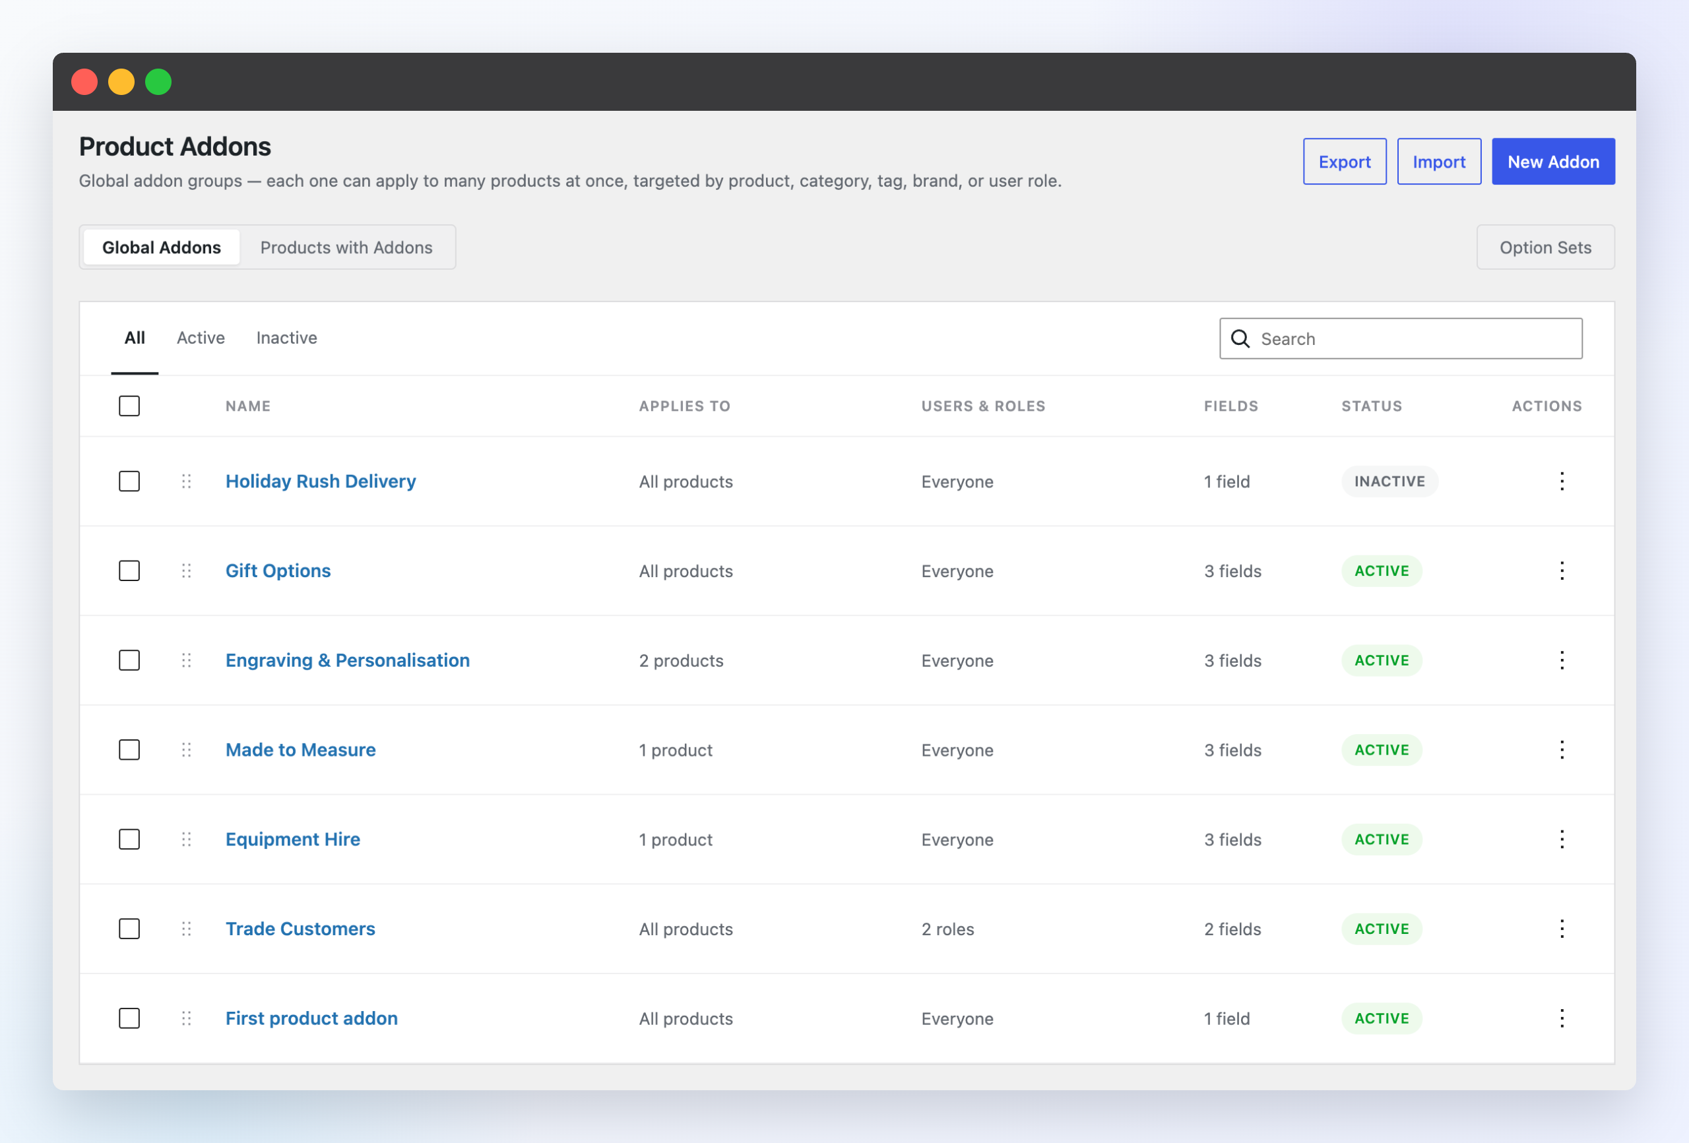Click the STATUS column header
This screenshot has height=1143, width=1689.
pos(1372,406)
